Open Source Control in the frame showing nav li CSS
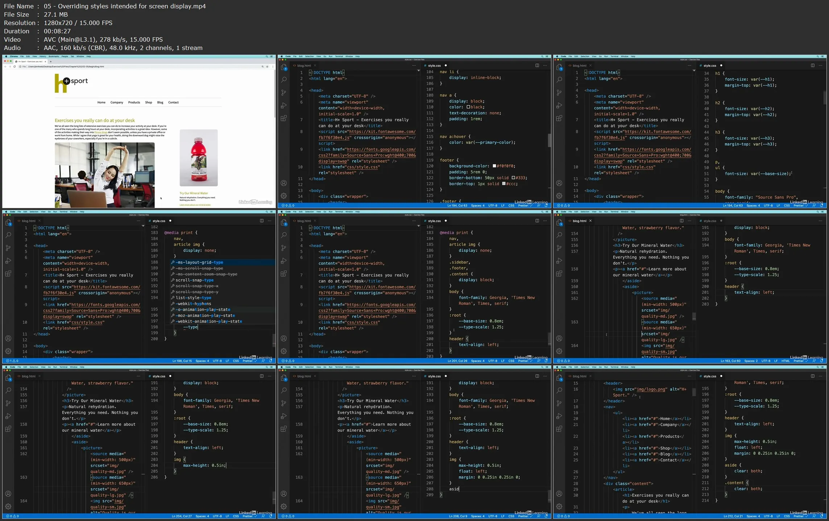829x521 pixels. [284, 93]
